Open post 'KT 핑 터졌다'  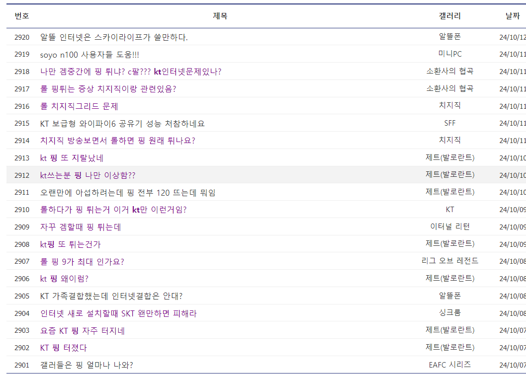click(64, 348)
